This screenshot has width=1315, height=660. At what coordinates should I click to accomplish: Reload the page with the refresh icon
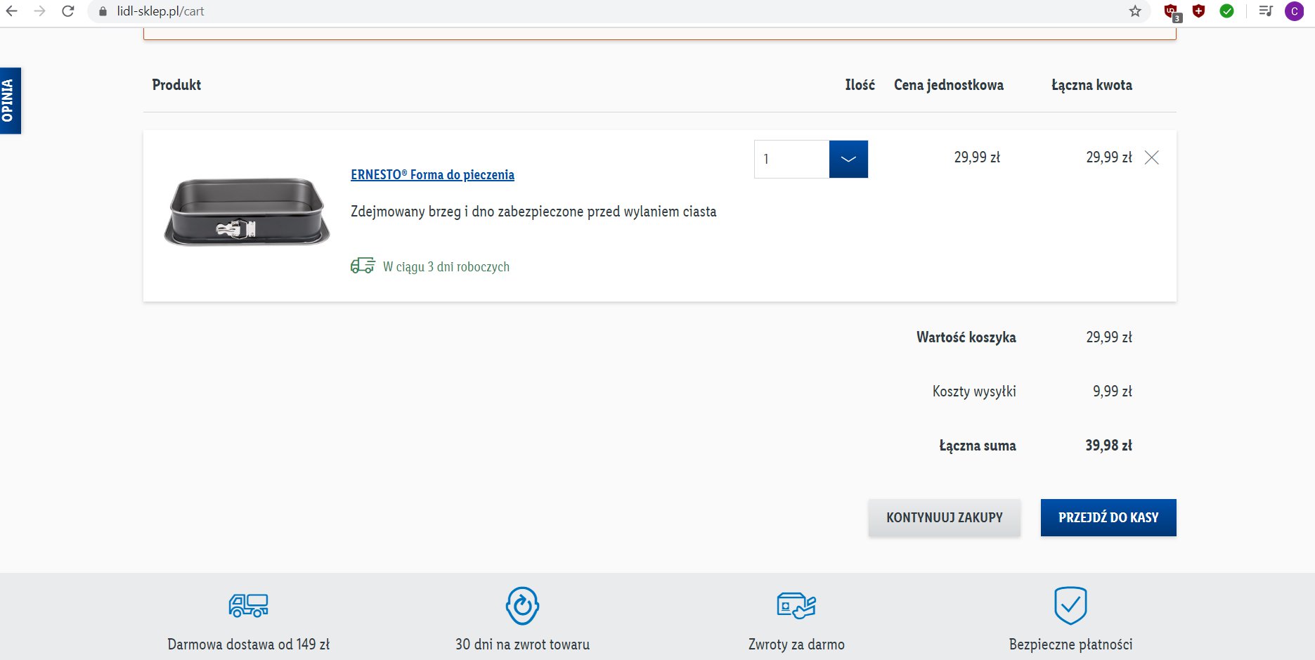point(68,11)
